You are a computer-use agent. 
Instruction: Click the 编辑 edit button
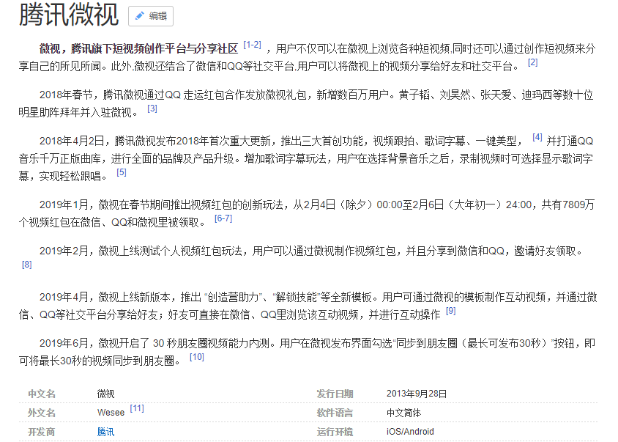(x=151, y=16)
